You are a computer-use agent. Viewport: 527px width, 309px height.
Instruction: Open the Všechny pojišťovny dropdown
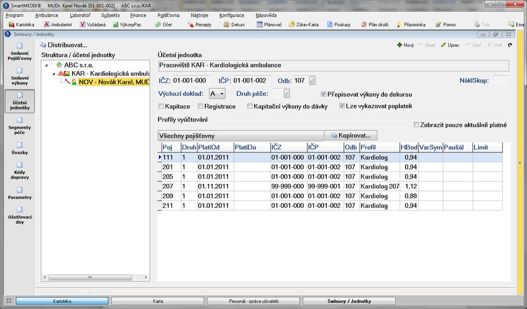point(241,136)
